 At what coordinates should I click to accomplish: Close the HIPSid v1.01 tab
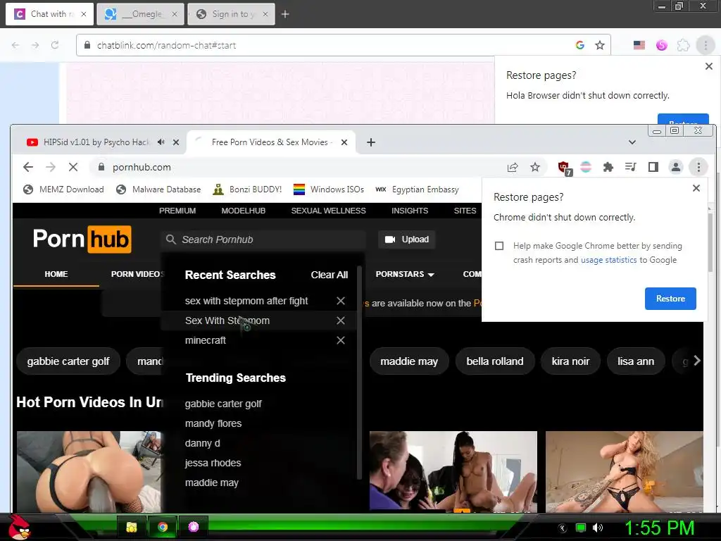click(x=175, y=142)
